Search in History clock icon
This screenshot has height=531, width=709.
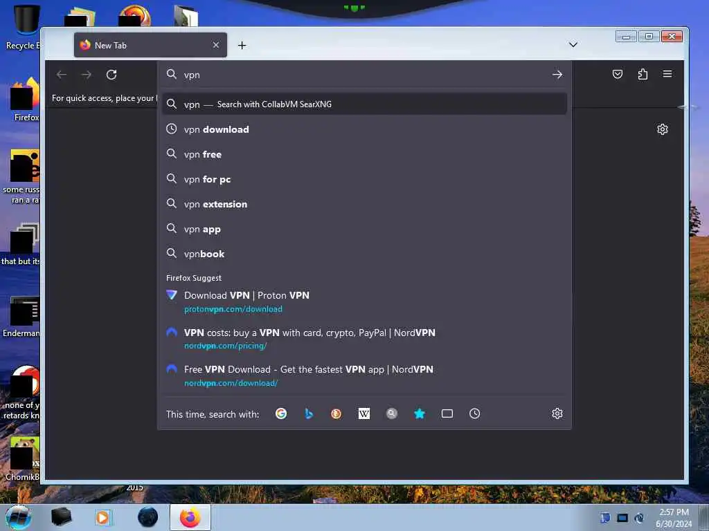click(475, 413)
